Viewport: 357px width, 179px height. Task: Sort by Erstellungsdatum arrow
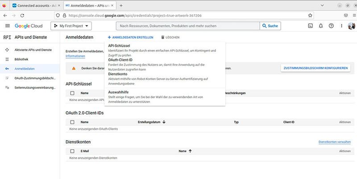(164, 122)
